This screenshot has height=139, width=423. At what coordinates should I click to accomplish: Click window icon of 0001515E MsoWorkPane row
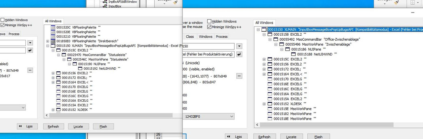point(270,109)
